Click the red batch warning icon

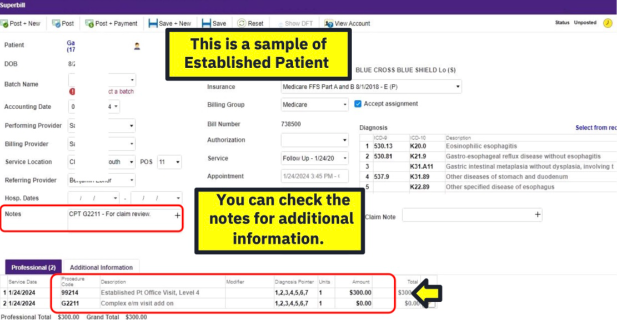click(x=72, y=91)
